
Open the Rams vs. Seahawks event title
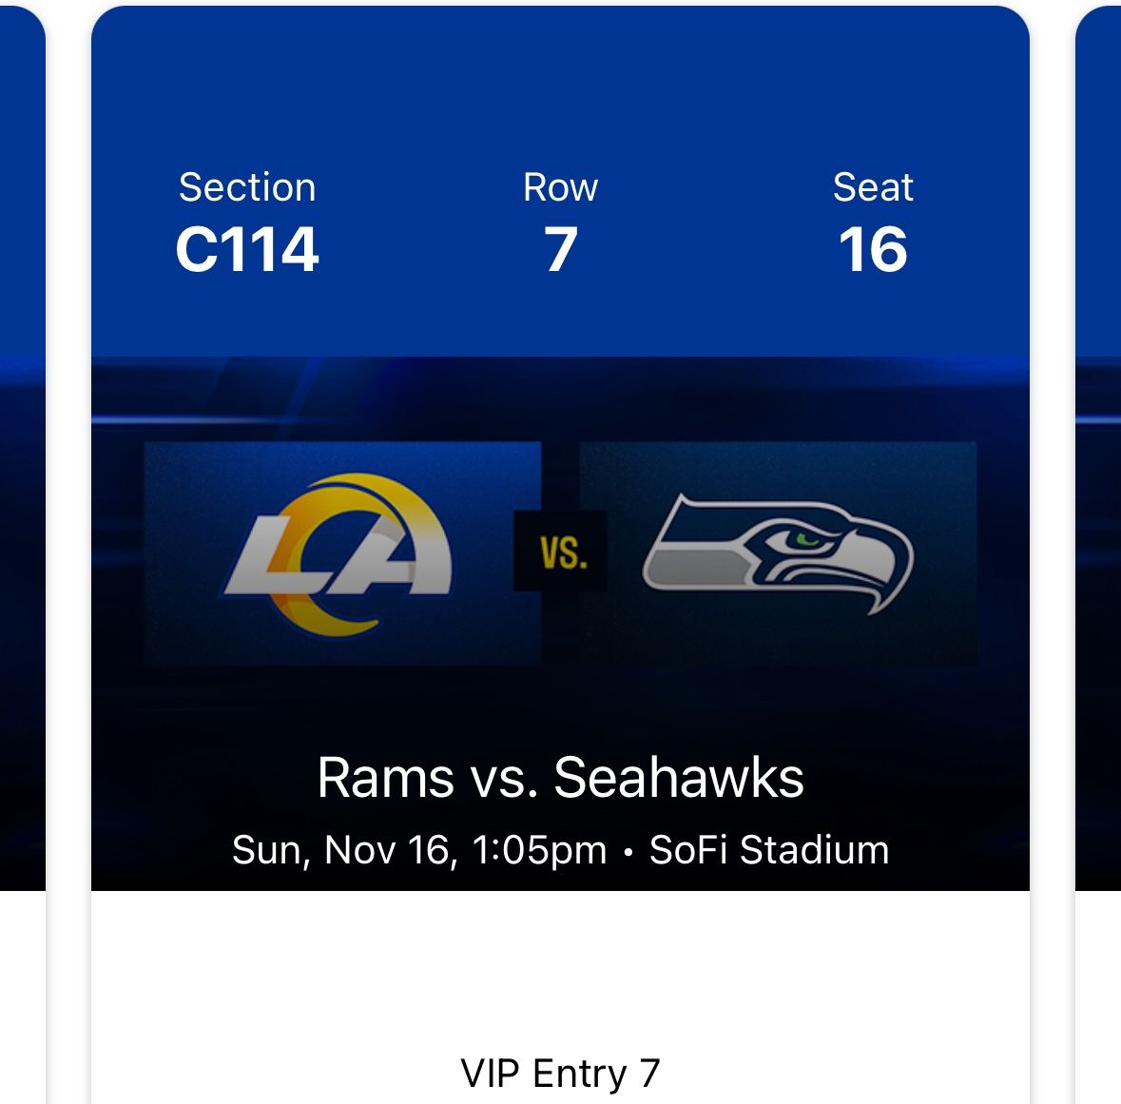[560, 777]
